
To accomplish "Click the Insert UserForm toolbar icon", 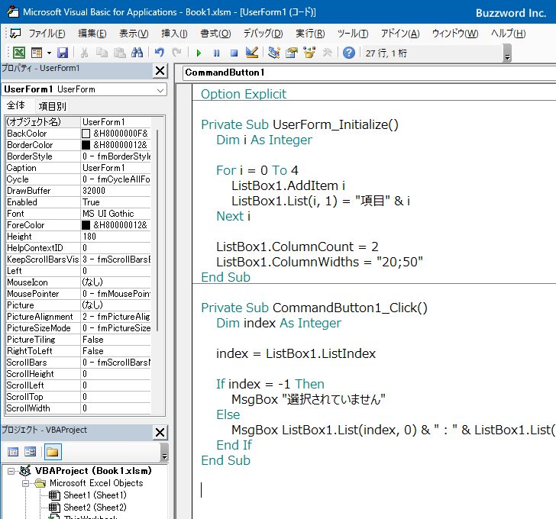I will [x=37, y=53].
